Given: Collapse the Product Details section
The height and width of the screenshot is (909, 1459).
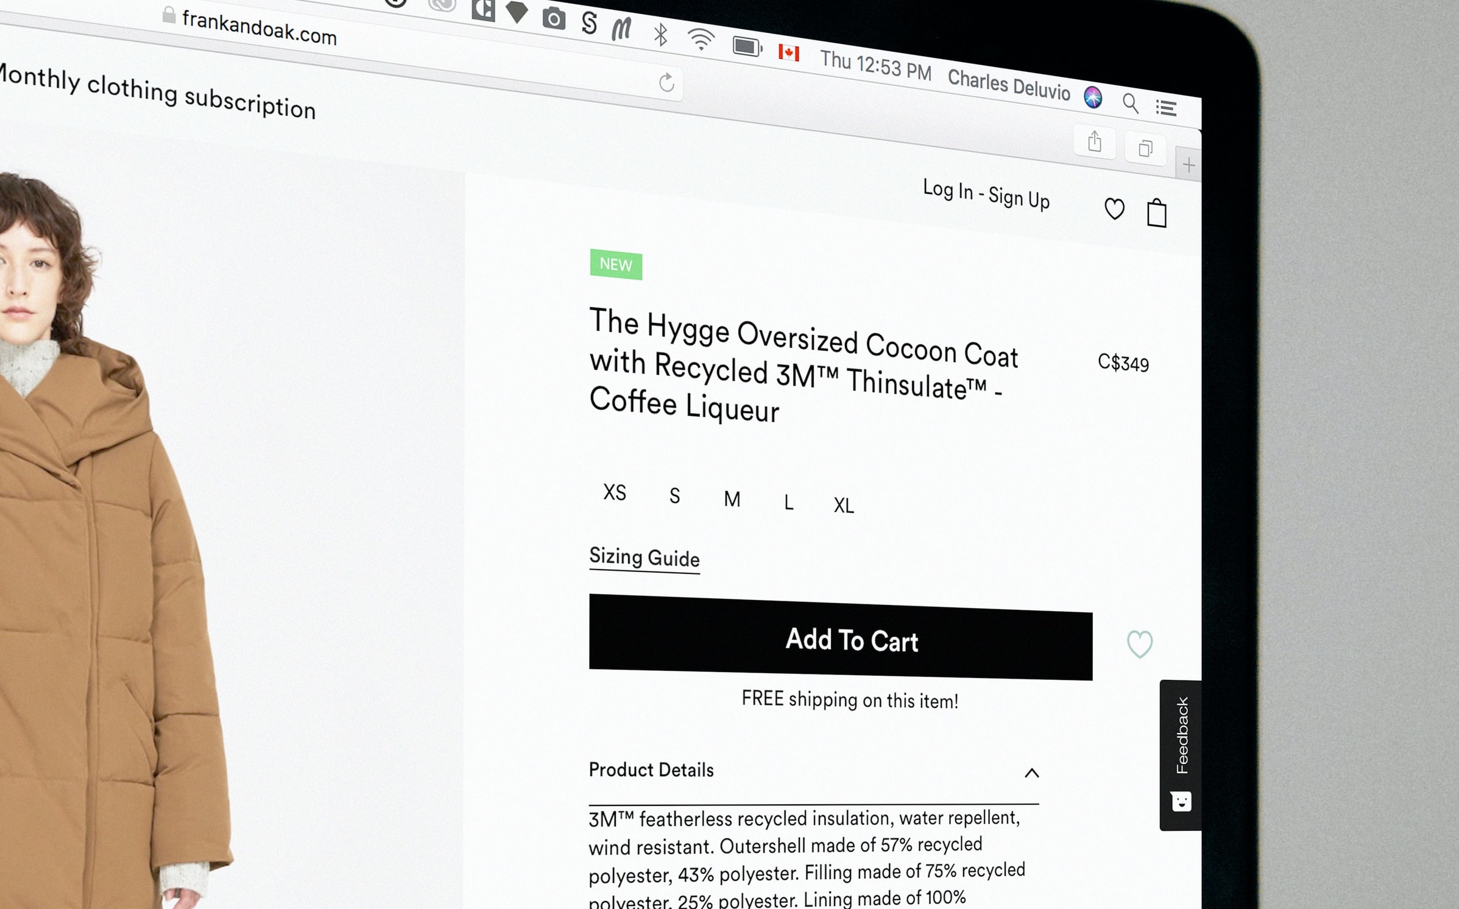Looking at the screenshot, I should (1031, 773).
